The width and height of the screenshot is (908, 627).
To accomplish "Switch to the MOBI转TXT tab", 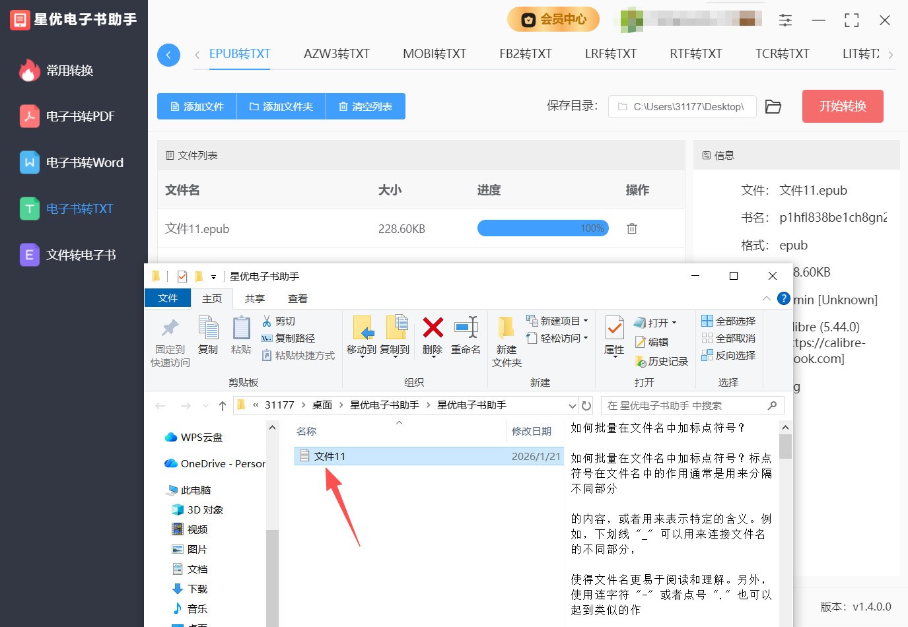I will tap(435, 54).
